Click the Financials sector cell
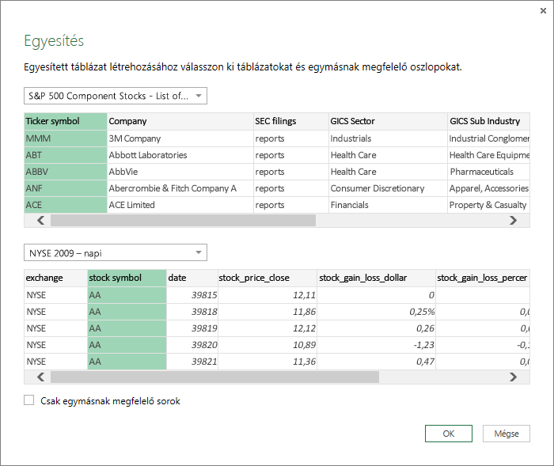Screen dimensions: 554x466 coord(388,205)
